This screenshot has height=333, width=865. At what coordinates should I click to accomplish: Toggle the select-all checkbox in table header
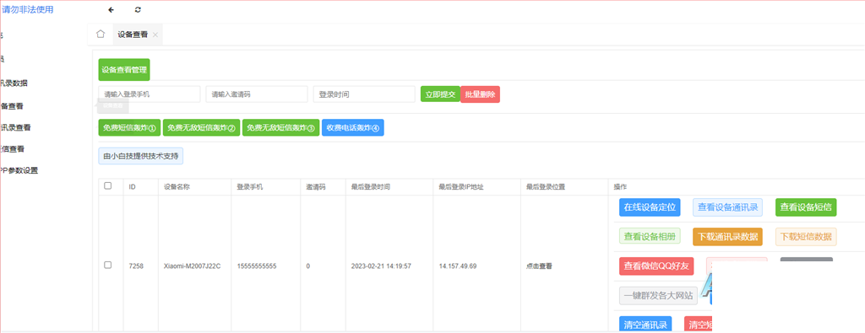point(108,186)
